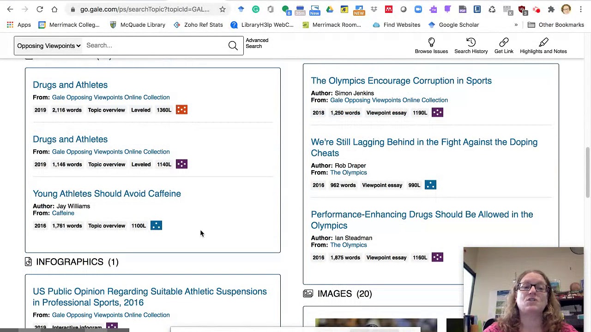Click blue level square beside 990L
The image size is (591, 332).
430,185
